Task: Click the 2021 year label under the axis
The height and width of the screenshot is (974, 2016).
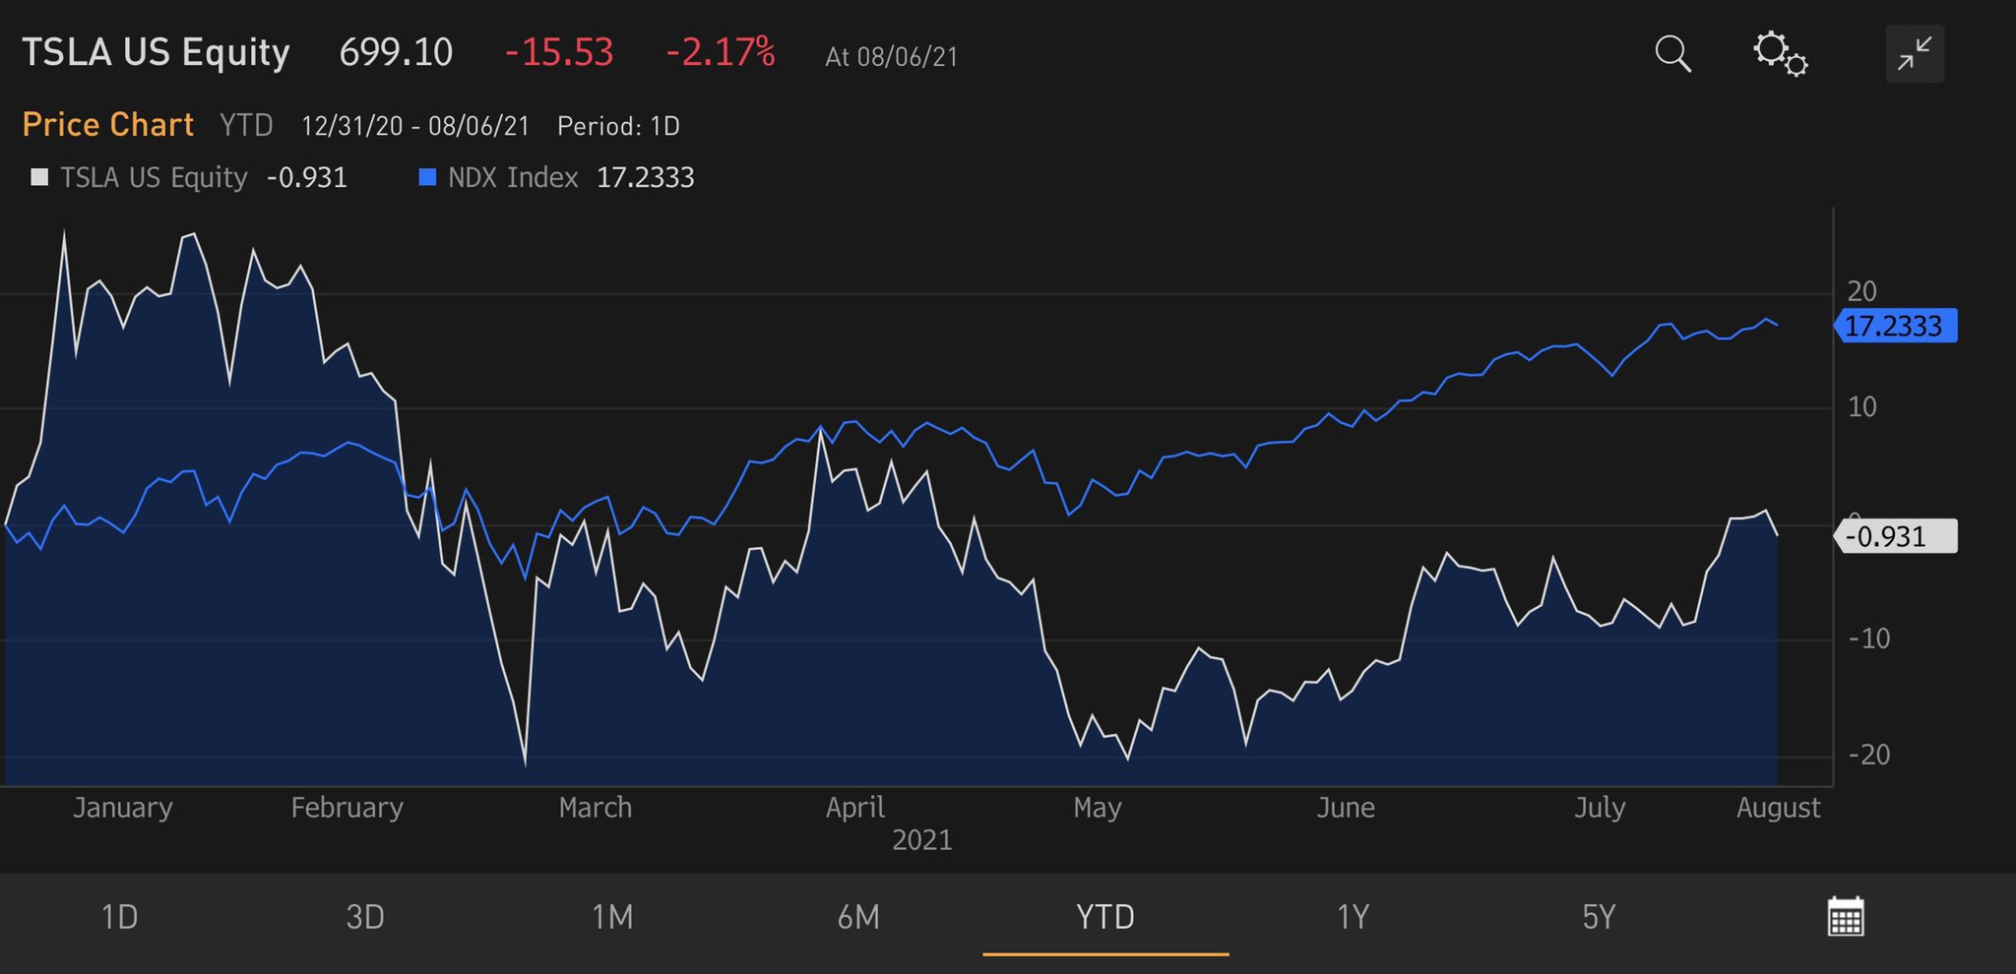Action: [x=922, y=840]
